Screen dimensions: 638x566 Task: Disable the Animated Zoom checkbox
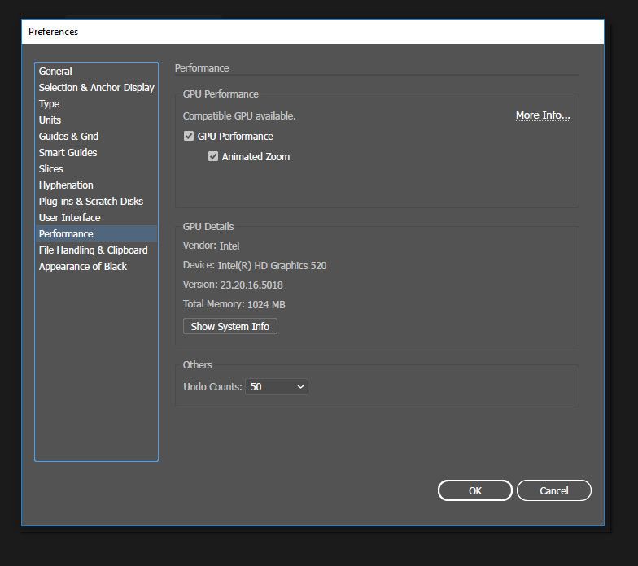point(213,156)
